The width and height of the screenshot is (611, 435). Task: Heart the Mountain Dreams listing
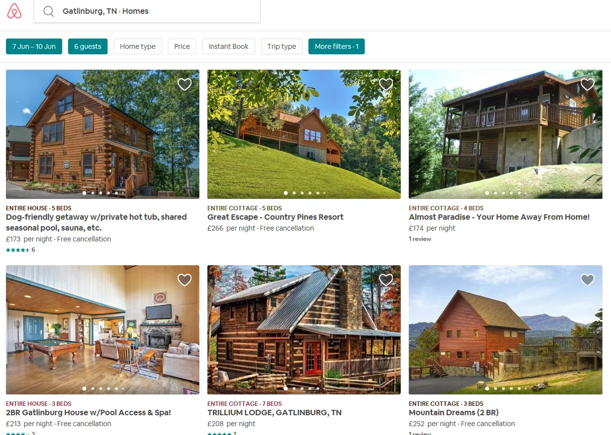coord(587,280)
